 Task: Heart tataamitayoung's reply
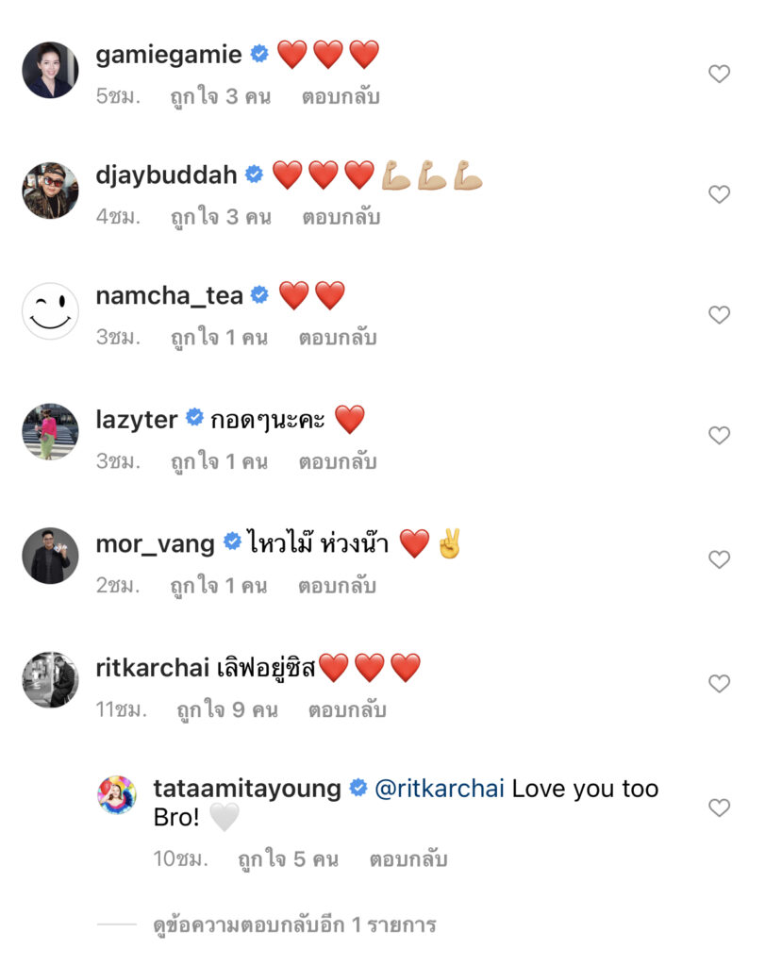pyautogui.click(x=719, y=808)
